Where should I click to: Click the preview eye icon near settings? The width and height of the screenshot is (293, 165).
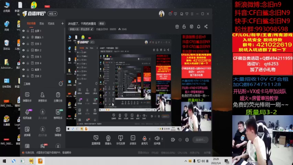[180, 140]
